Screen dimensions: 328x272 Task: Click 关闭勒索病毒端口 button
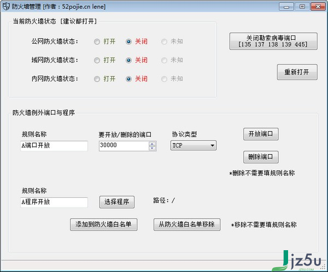coord(273,41)
